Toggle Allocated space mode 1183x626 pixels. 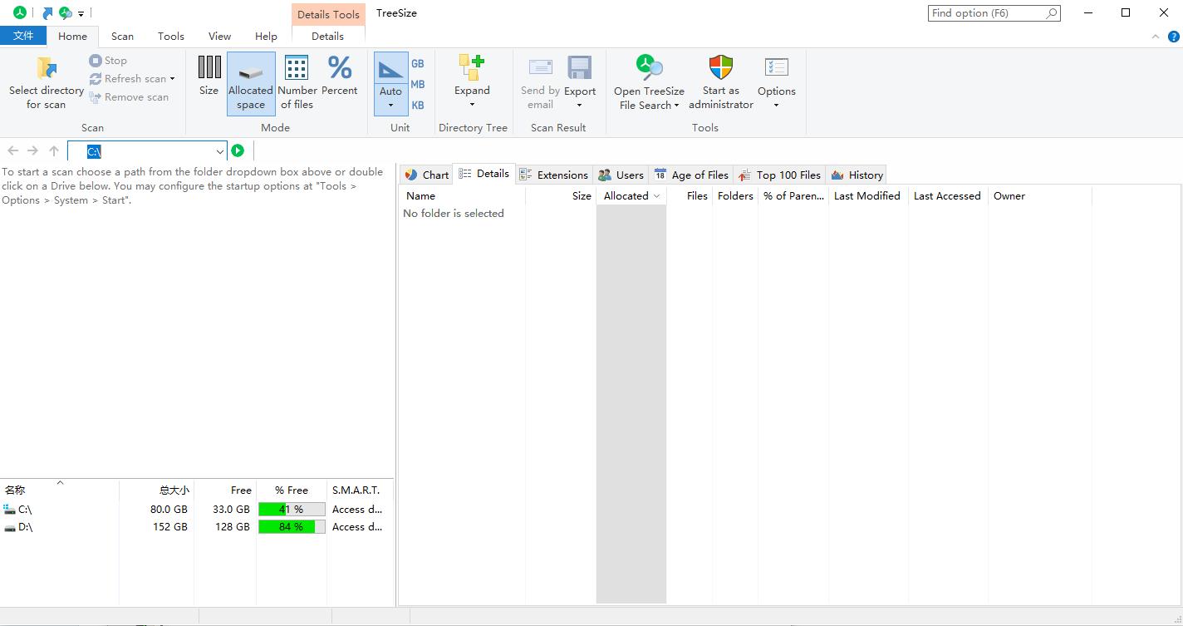click(x=251, y=82)
